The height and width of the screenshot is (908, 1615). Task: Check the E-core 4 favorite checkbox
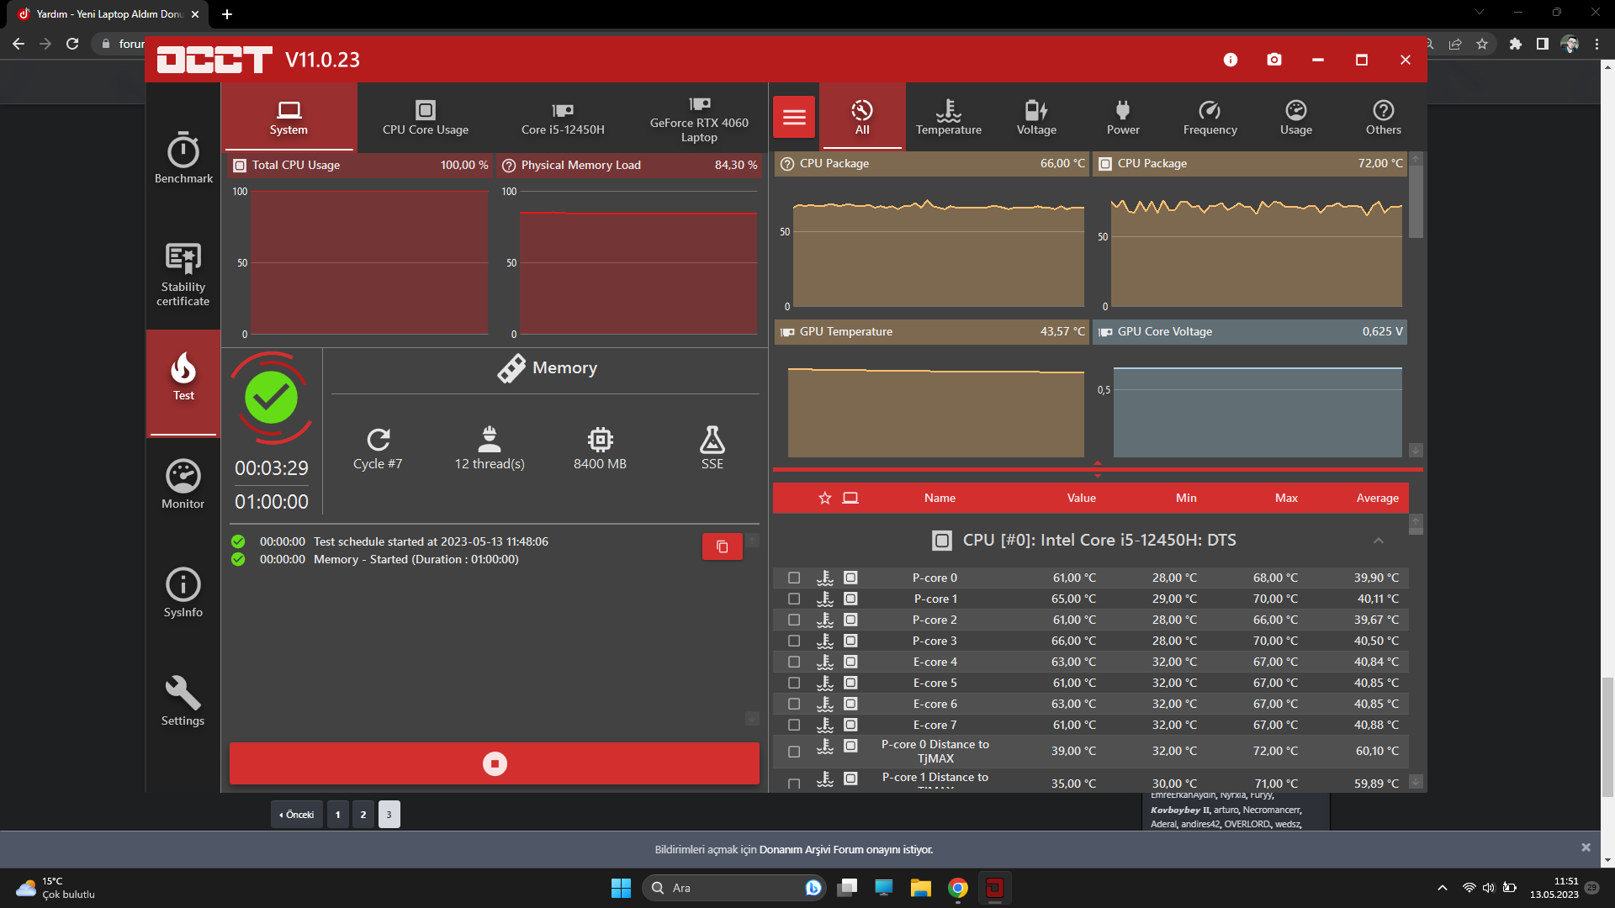pyautogui.click(x=794, y=662)
